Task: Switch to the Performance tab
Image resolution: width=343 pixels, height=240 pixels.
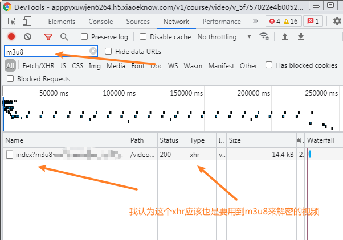Action: click(222, 22)
